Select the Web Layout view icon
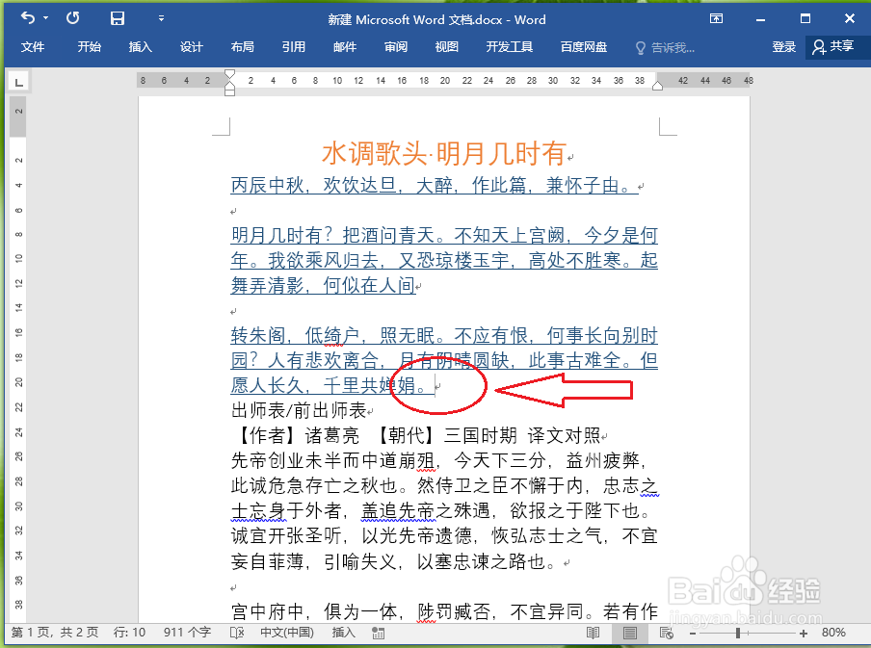This screenshot has width=871, height=648. pyautogui.click(x=666, y=633)
